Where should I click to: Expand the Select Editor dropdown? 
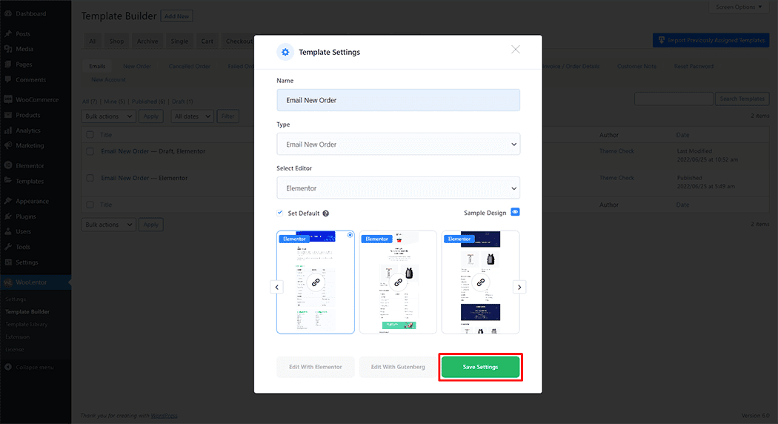(398, 188)
